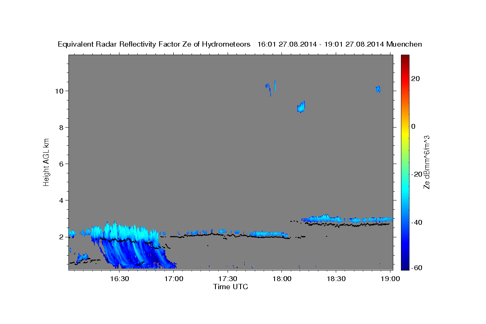Click the date range '16:01 27.08.2014 - 19:01 27.08.2014 Muenchen'
486x324 pixels.
tap(340, 44)
